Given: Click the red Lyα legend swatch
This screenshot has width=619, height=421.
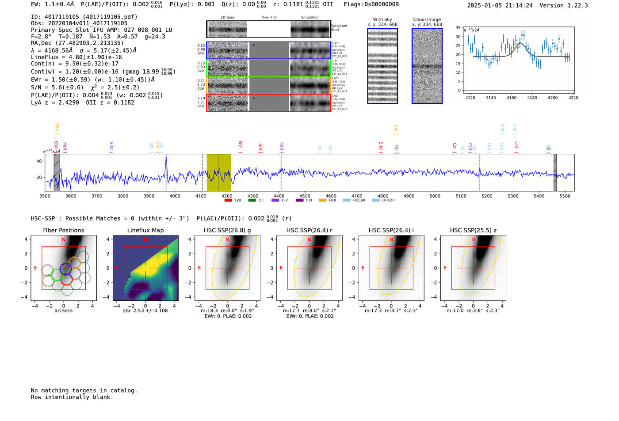Looking at the screenshot, I should pos(228,200).
